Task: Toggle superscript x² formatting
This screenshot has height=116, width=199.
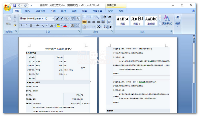Action: [47, 25]
